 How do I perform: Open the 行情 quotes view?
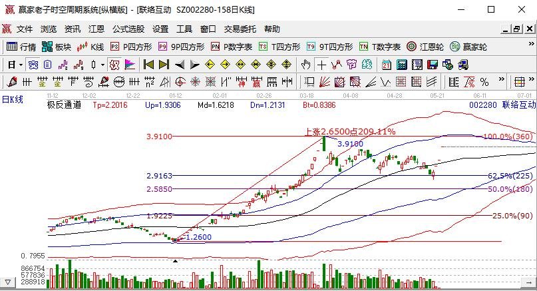(x=21, y=47)
